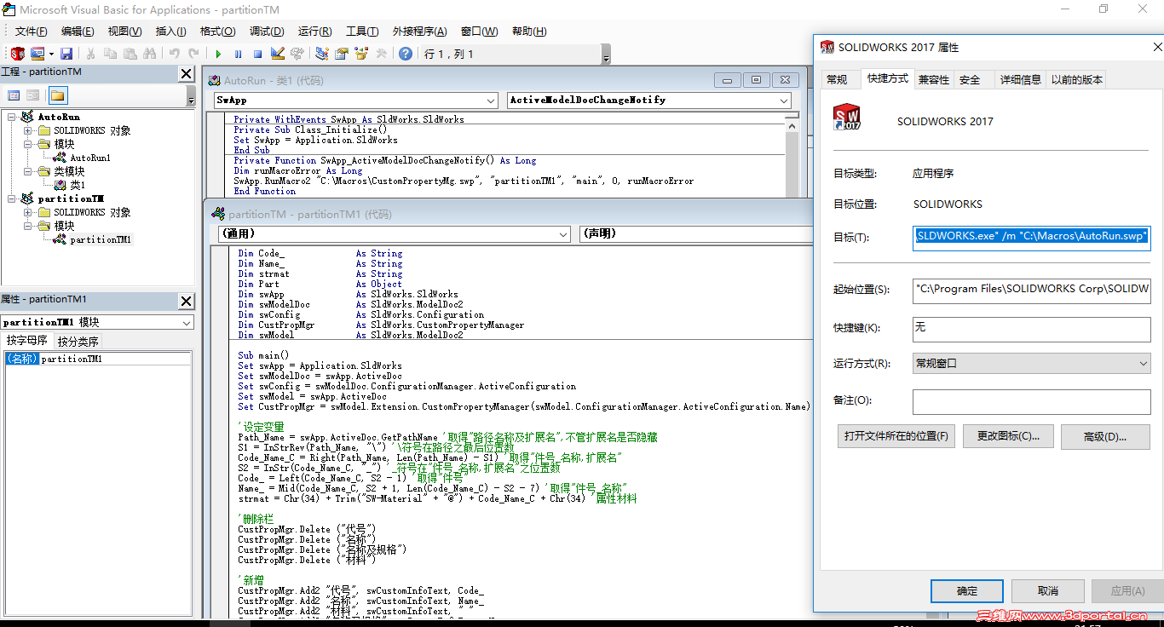Collapse the AutoRun project node
This screenshot has width=1164, height=627.
pos(12,117)
